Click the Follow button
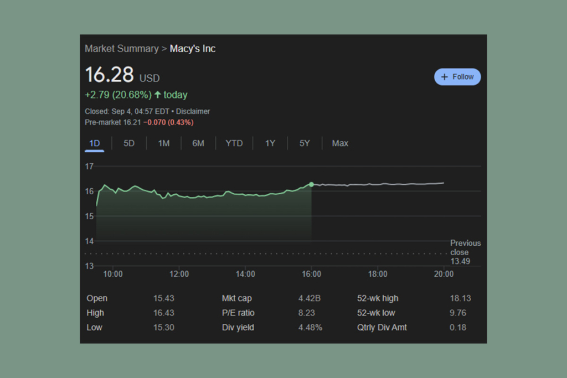This screenshot has height=378, width=567. click(x=457, y=76)
